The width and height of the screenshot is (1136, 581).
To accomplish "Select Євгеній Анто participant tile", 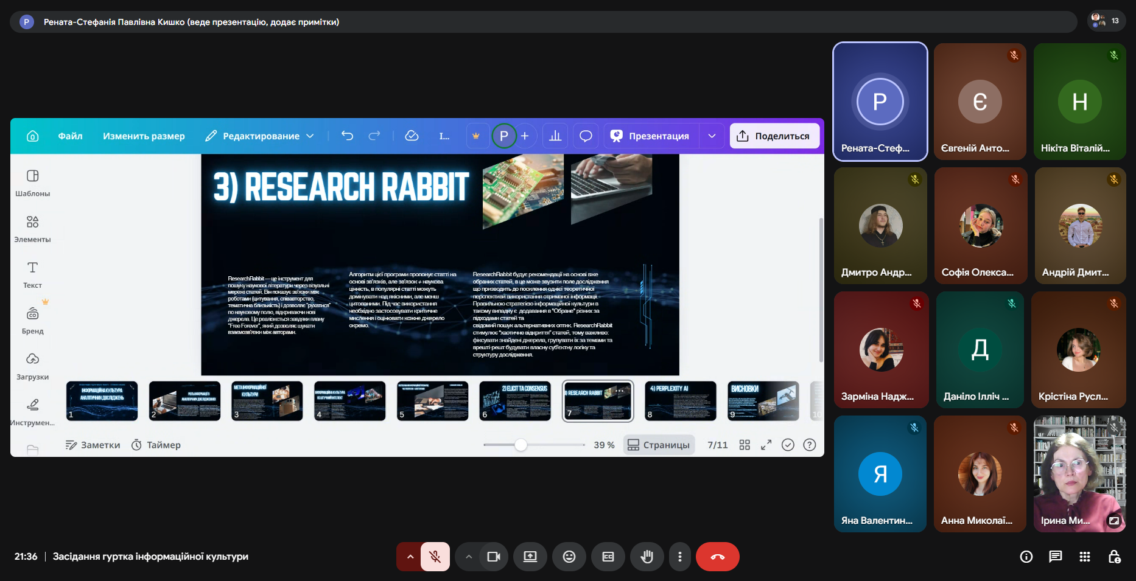I will coord(980,102).
